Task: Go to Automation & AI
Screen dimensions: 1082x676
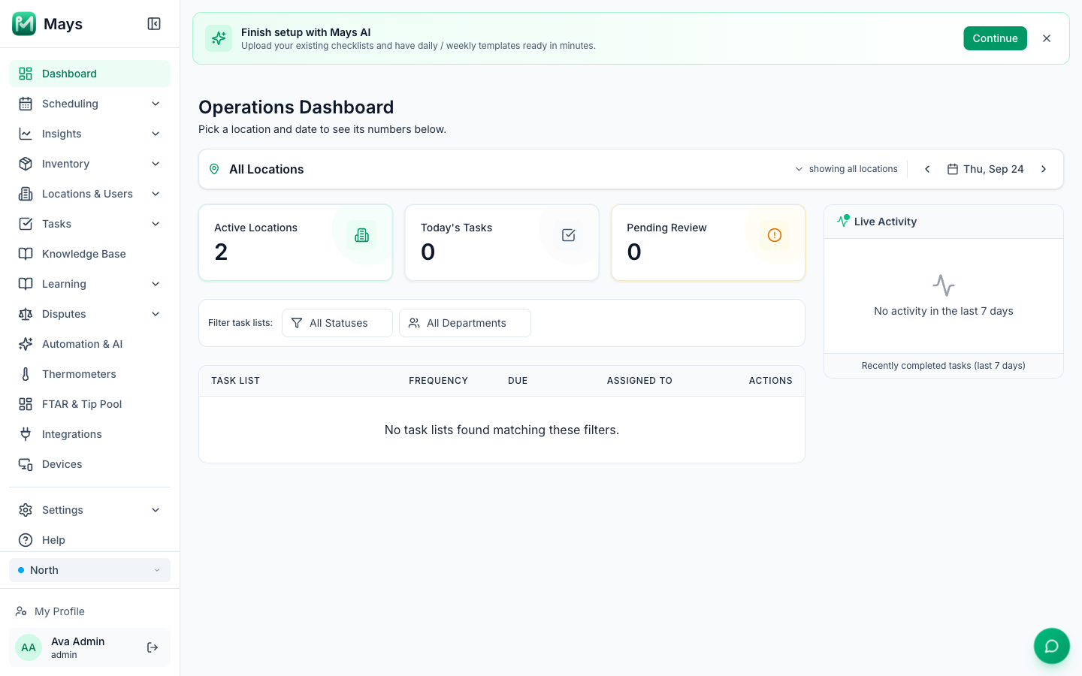Action: pyautogui.click(x=89, y=344)
